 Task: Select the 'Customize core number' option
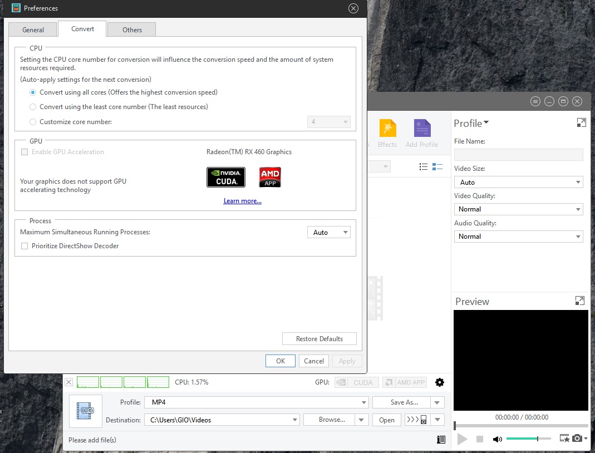click(33, 122)
